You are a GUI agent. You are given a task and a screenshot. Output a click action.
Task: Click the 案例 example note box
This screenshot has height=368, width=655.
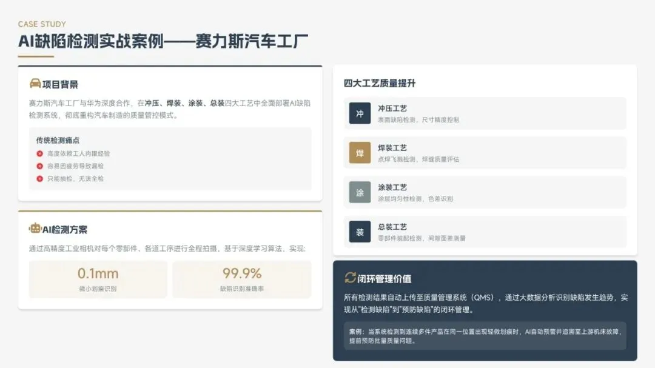coord(485,336)
